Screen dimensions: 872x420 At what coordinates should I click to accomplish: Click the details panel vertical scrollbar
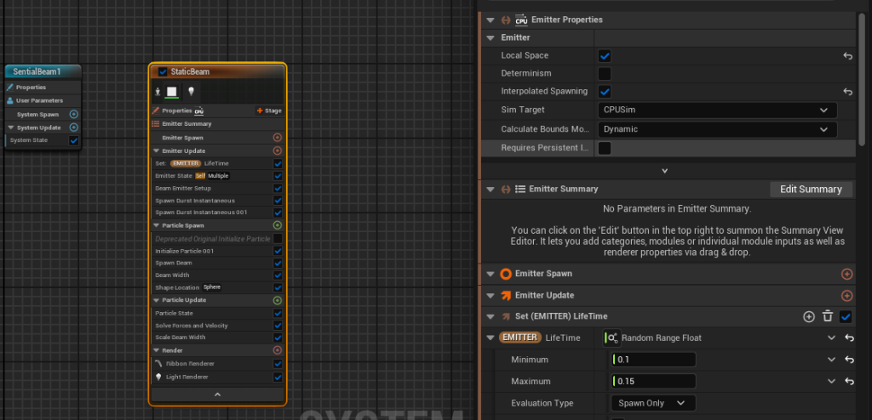pos(862,77)
